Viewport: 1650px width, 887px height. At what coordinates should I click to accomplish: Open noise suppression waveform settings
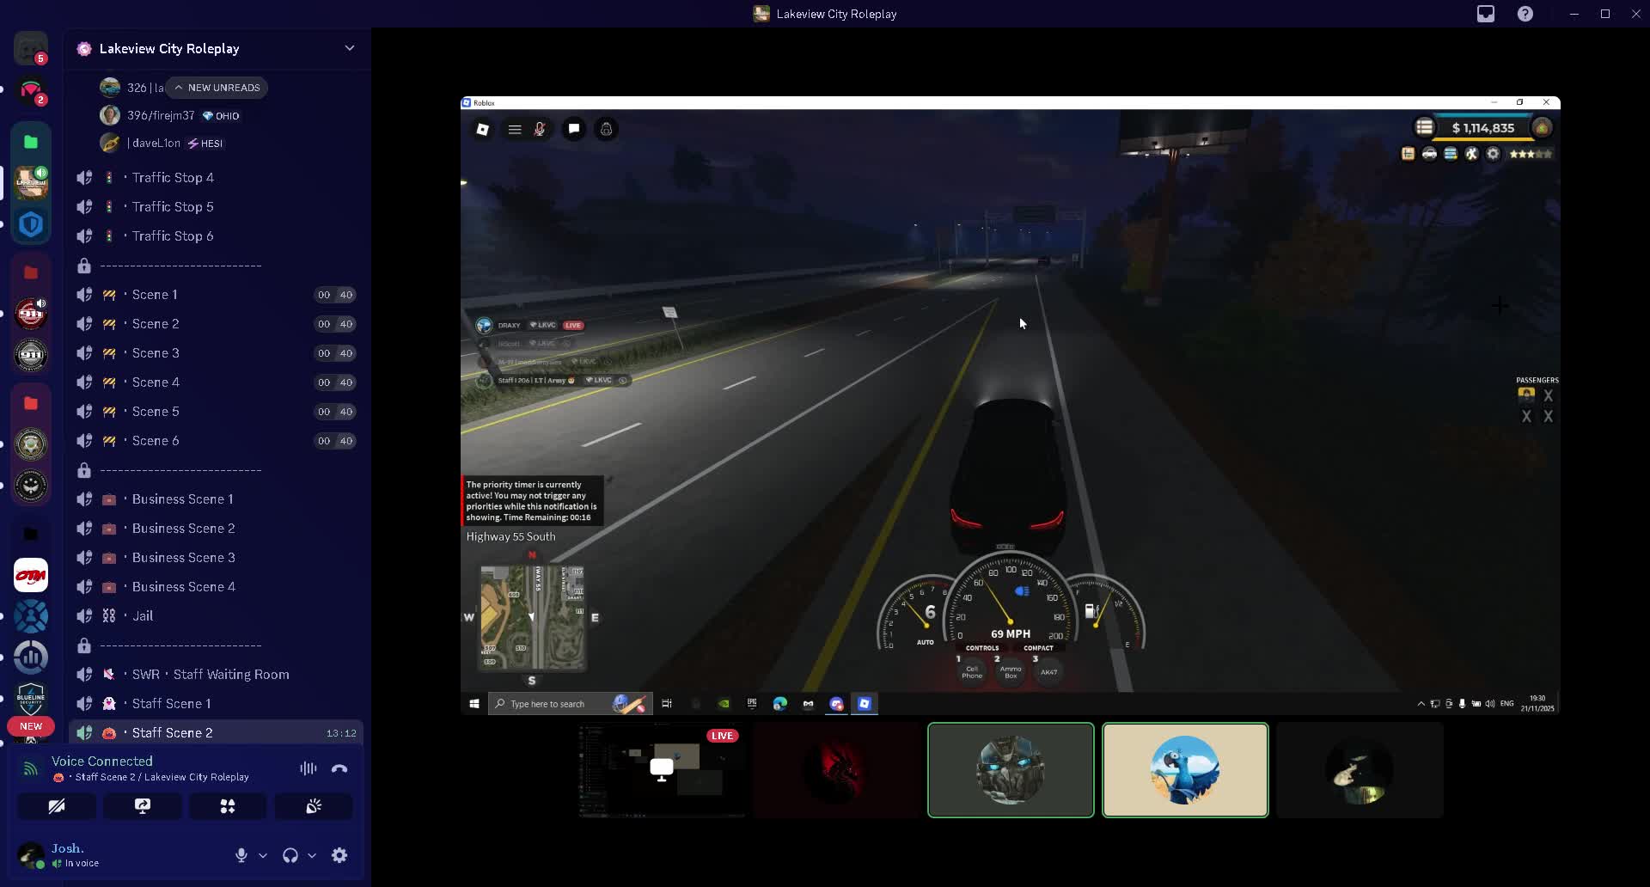308,768
